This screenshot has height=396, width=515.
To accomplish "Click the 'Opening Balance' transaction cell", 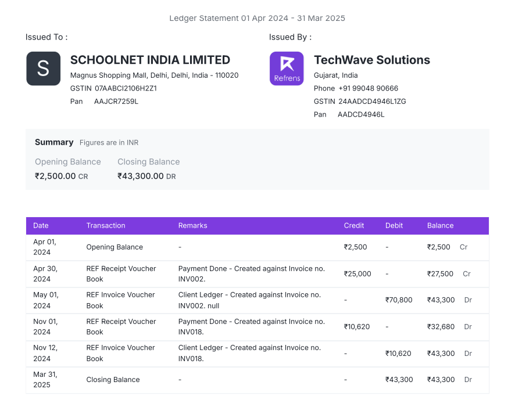I will tap(115, 247).
